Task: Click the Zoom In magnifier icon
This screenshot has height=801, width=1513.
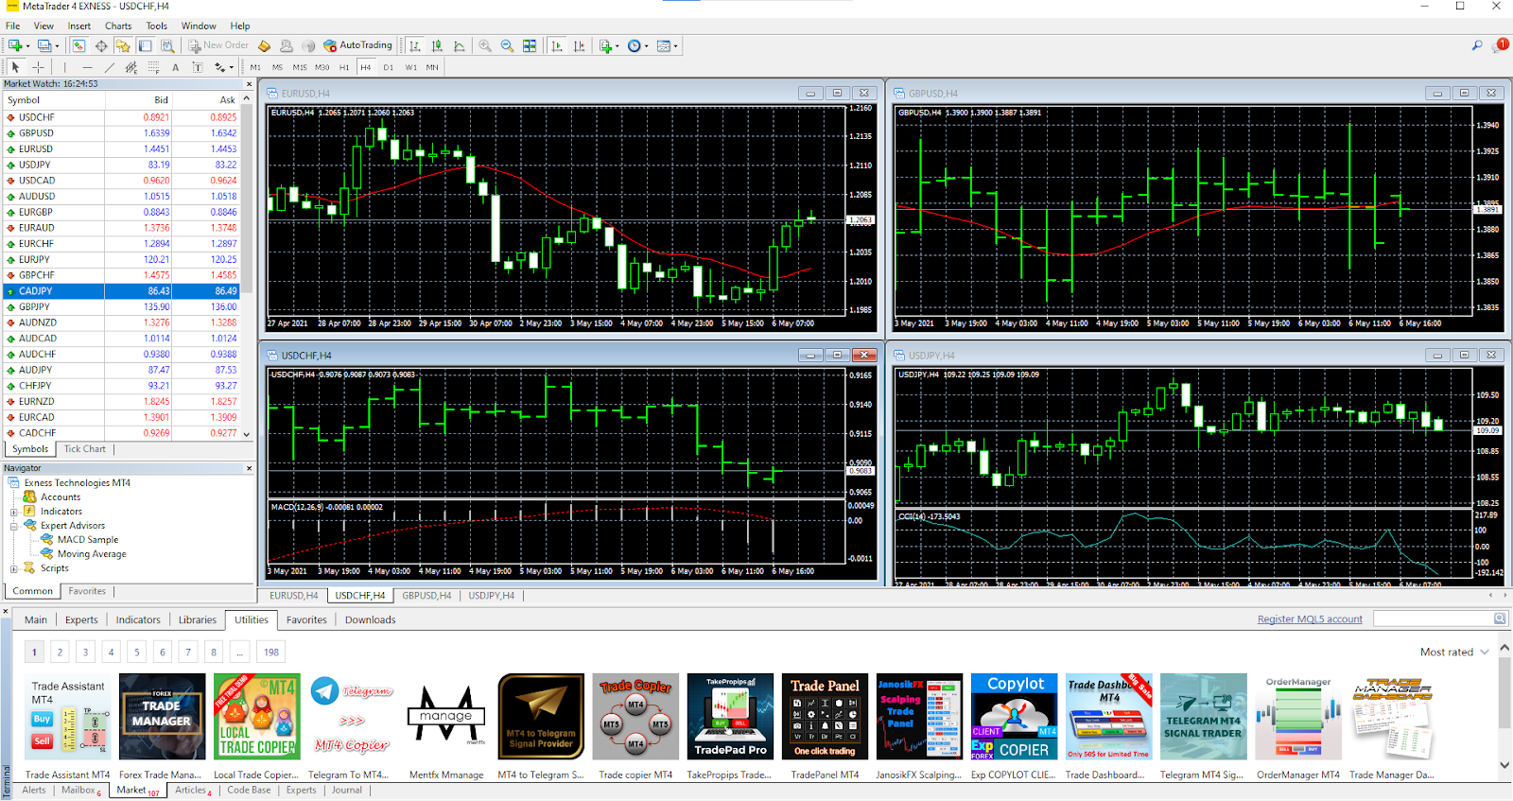Action: (485, 45)
